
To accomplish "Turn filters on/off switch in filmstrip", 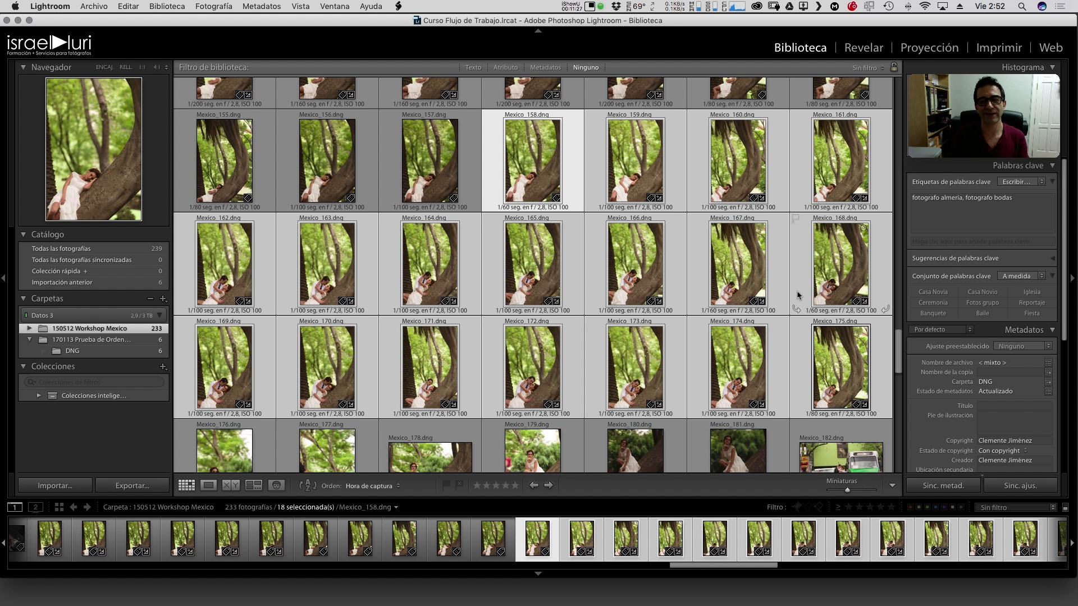I will coord(1065,507).
